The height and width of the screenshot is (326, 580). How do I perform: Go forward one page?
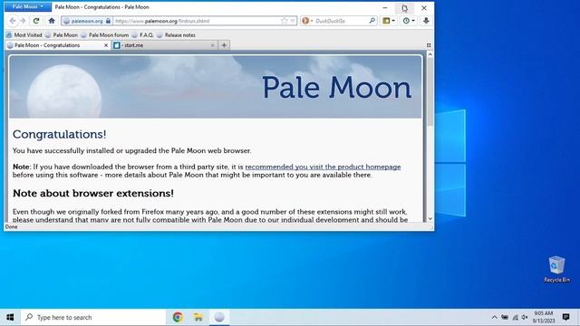point(23,21)
